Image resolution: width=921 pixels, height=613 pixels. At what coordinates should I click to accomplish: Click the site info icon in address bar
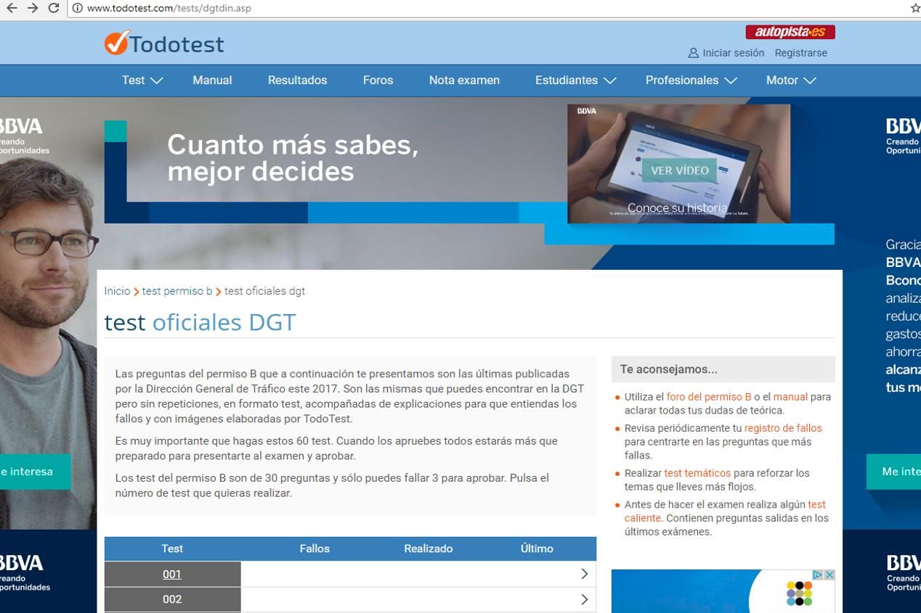pos(77,8)
